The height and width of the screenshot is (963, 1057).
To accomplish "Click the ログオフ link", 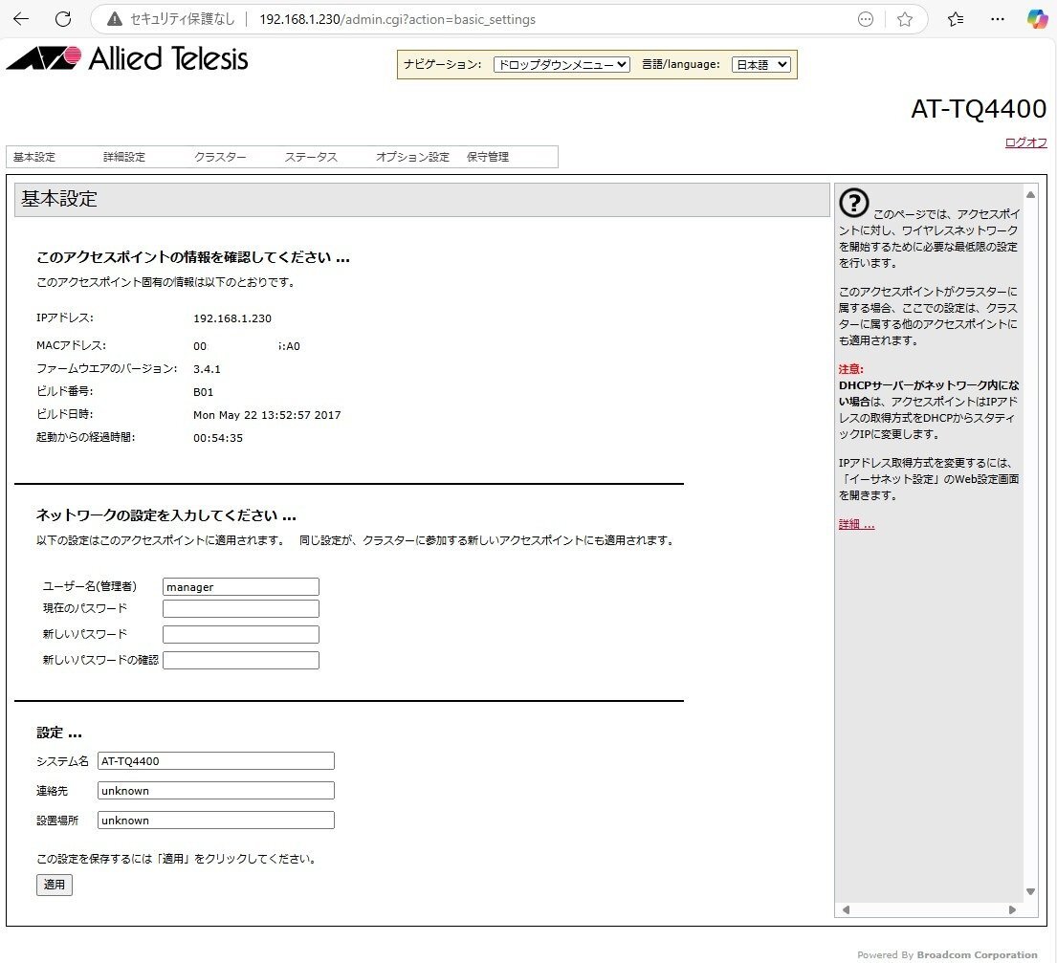I will click(x=1025, y=142).
